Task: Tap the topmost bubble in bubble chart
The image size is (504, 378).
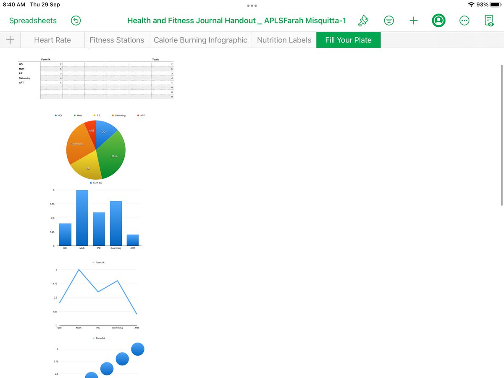Action: tap(138, 349)
